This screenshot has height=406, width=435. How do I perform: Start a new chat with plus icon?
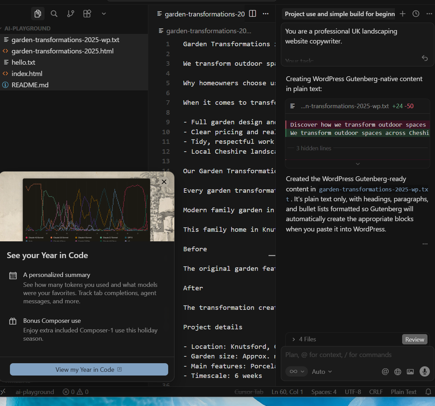point(403,14)
